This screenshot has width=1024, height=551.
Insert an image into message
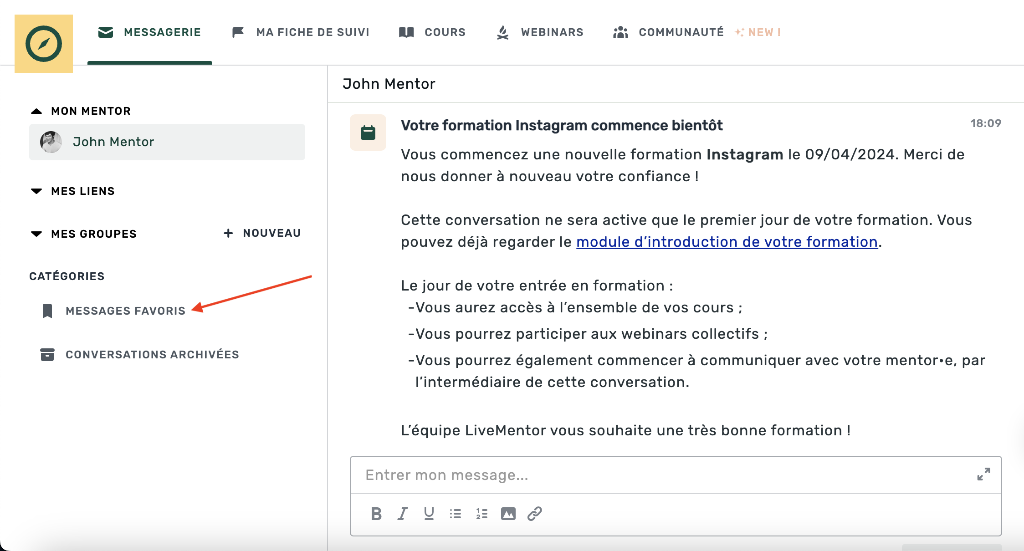508,514
